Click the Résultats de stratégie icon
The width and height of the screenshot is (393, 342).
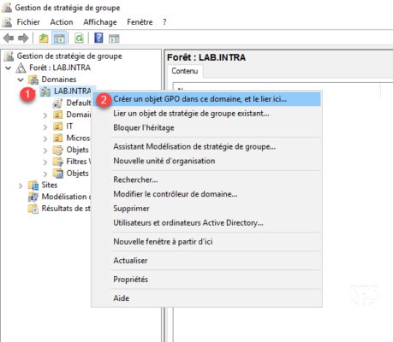pyautogui.click(x=33, y=209)
